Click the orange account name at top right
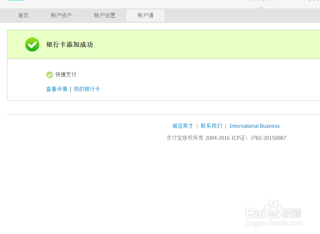The width and height of the screenshot is (320, 234). (x=262, y=1)
